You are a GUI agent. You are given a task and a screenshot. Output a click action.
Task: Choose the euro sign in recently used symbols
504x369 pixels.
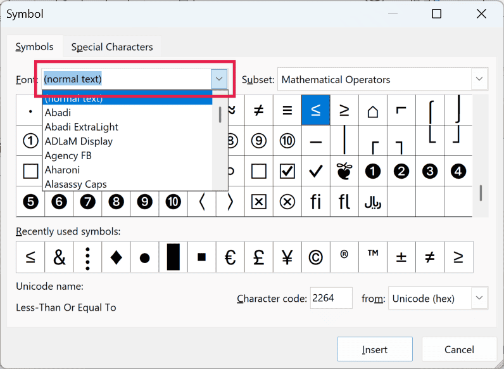click(x=230, y=257)
